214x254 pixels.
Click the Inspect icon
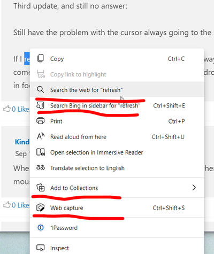tap(41, 248)
